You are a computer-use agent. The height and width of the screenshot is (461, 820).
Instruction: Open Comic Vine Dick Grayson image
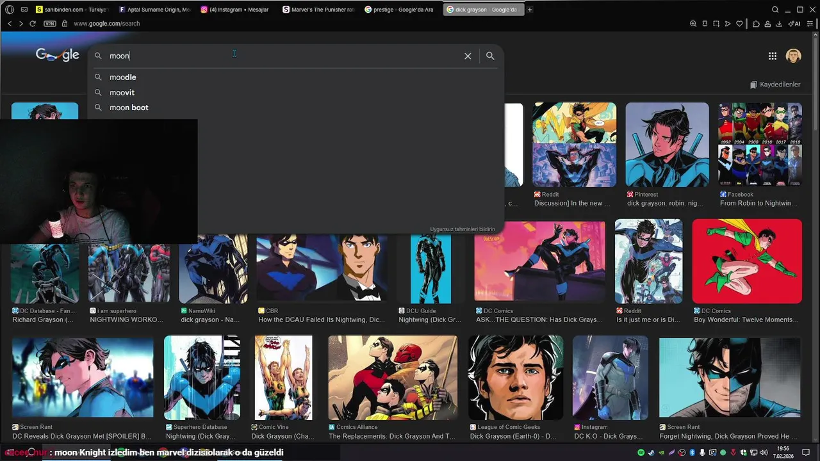pos(284,378)
